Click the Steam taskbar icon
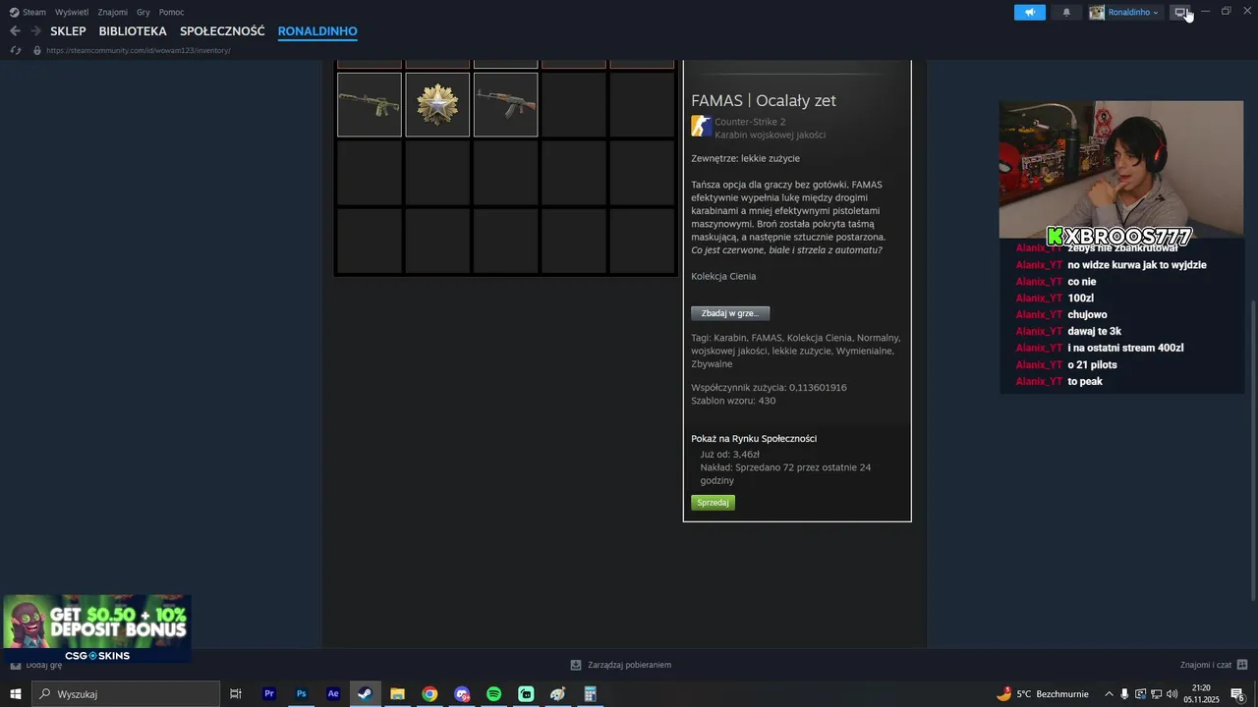 (365, 694)
